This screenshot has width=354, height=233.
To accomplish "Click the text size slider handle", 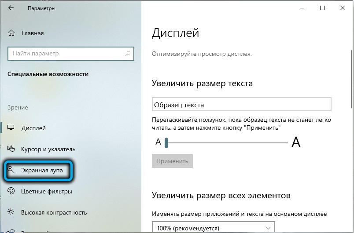I will 167,142.
